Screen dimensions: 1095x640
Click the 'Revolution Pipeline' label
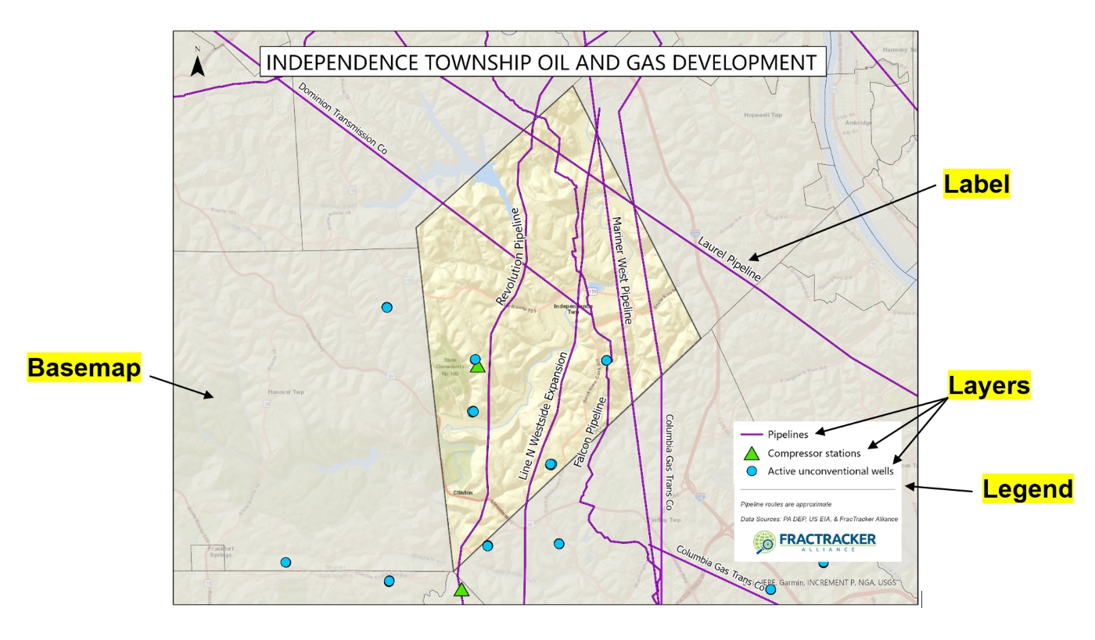tap(509, 256)
